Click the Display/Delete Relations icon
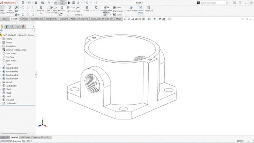Screen dimensions: 254x143 pos(106,10)
